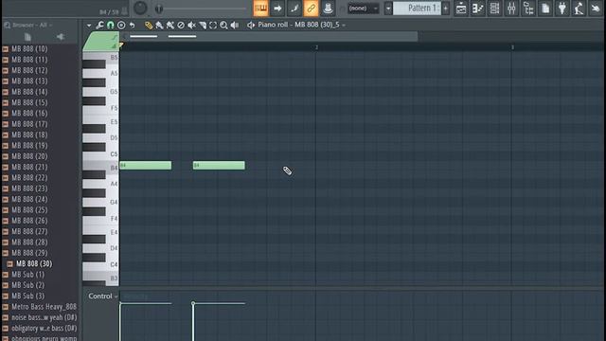The height and width of the screenshot is (341, 606).
Task: Open the plugin picker plug icon
Action: point(562,9)
